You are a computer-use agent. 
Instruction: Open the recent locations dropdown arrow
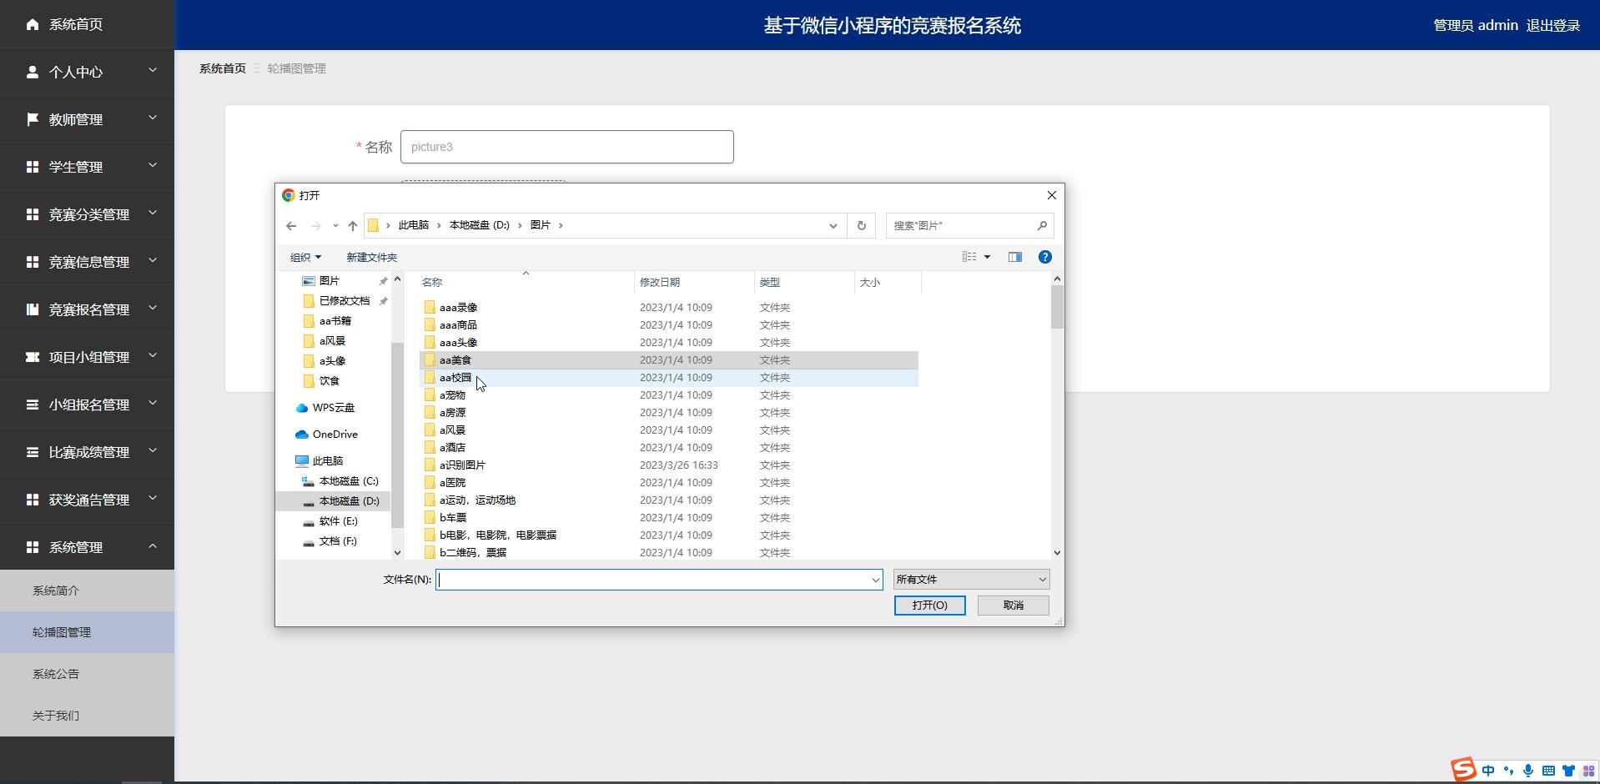point(335,225)
